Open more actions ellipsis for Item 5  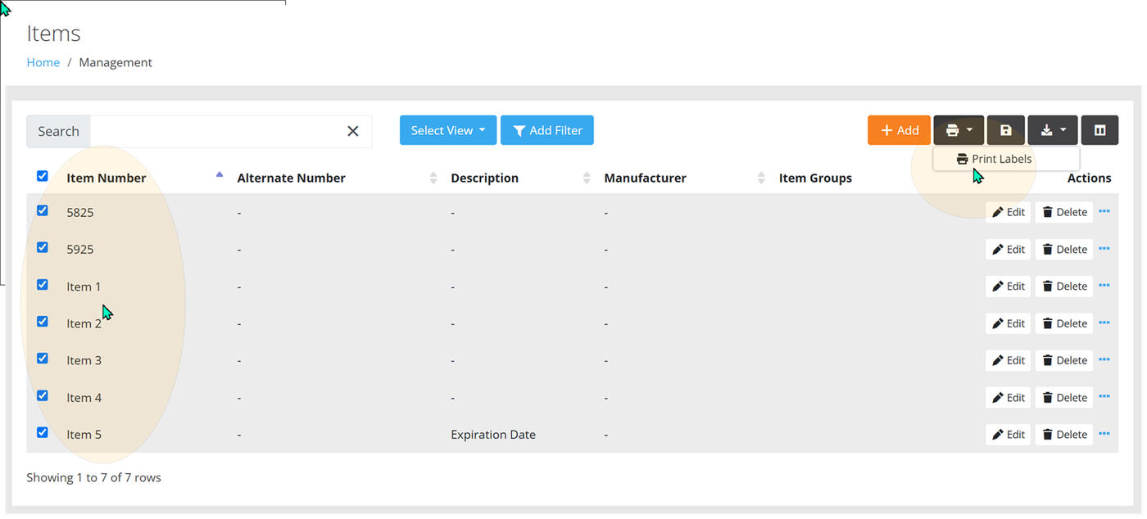[x=1104, y=434]
